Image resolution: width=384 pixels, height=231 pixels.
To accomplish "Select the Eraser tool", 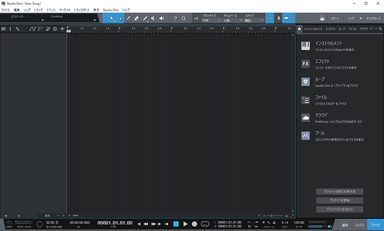I will click(x=136, y=18).
